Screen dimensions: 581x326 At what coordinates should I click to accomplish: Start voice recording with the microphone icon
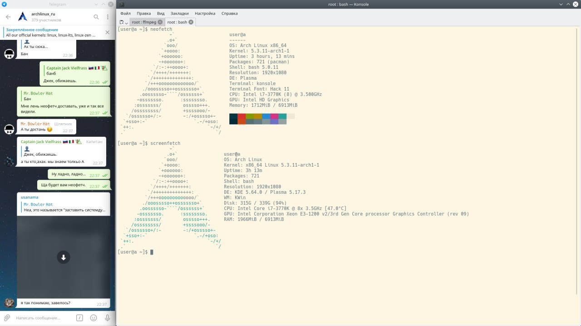coord(108,318)
